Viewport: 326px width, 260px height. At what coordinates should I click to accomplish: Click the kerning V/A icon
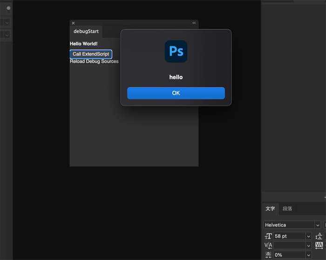click(268, 246)
